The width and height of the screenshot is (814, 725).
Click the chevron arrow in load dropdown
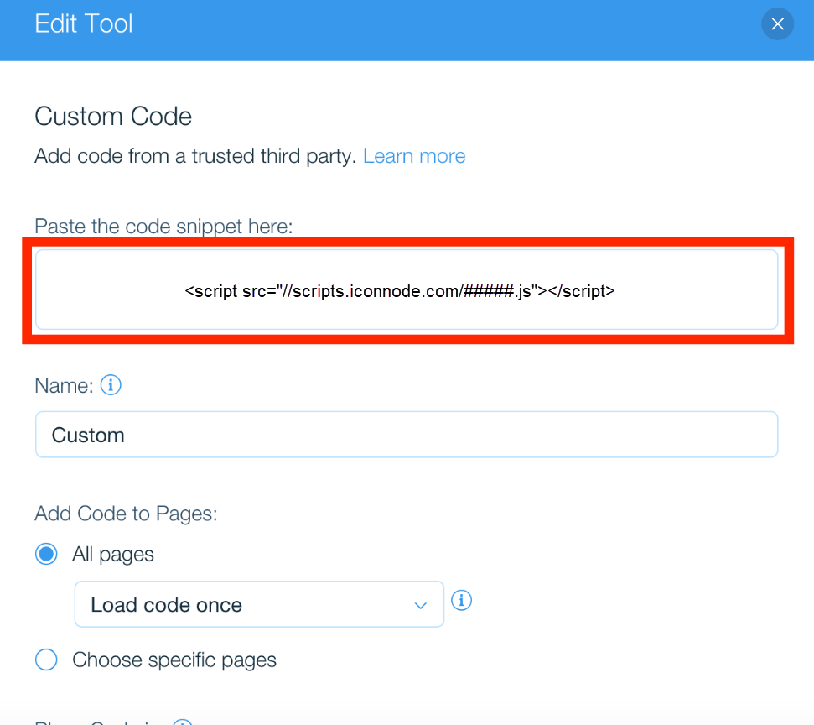click(420, 606)
